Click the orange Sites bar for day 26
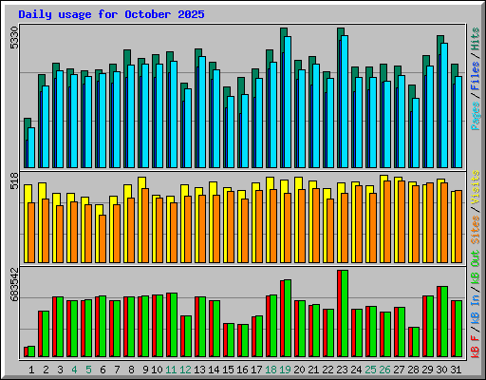The width and height of the screenshot is (486, 380). click(387, 222)
